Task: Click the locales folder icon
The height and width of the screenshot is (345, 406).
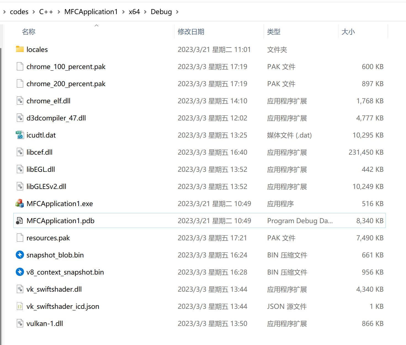Action: coord(20,49)
